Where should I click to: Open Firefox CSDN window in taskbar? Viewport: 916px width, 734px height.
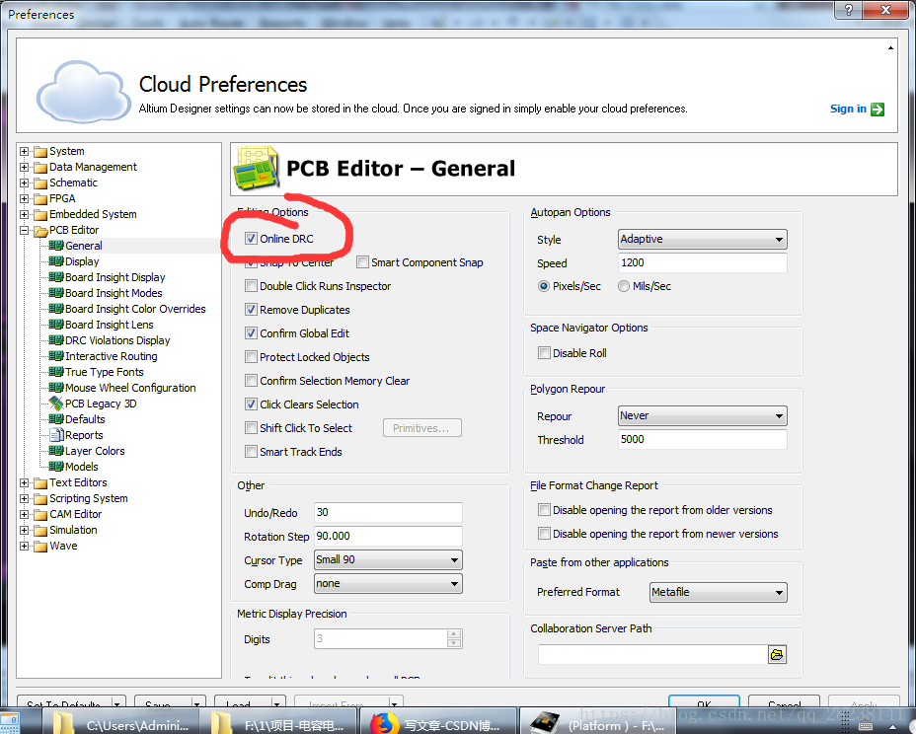(x=437, y=722)
